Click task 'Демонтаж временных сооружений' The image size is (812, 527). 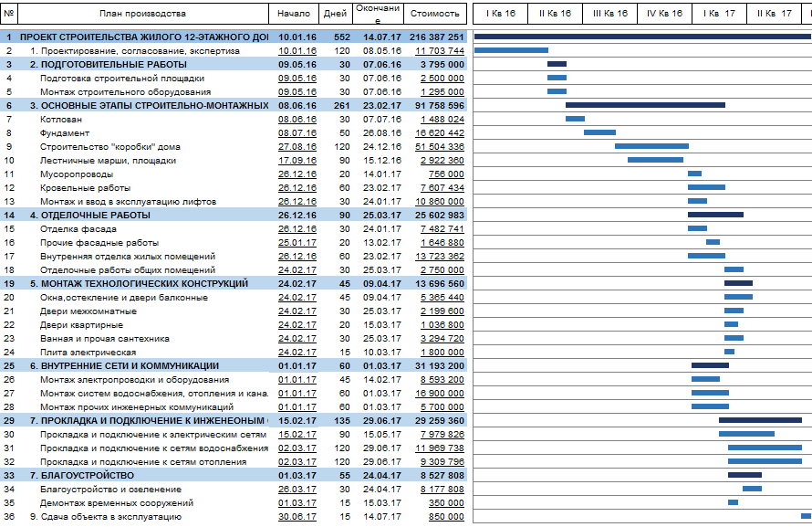coord(117,503)
